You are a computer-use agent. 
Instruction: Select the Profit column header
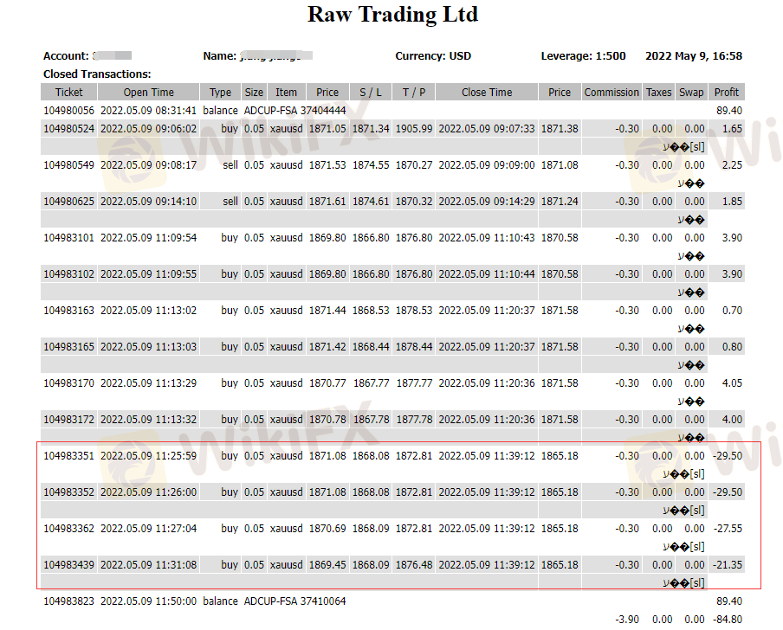(727, 93)
